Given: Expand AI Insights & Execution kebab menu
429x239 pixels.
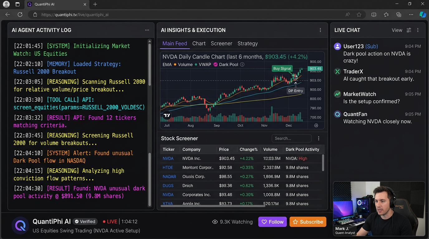Looking at the screenshot, I should (320, 30).
